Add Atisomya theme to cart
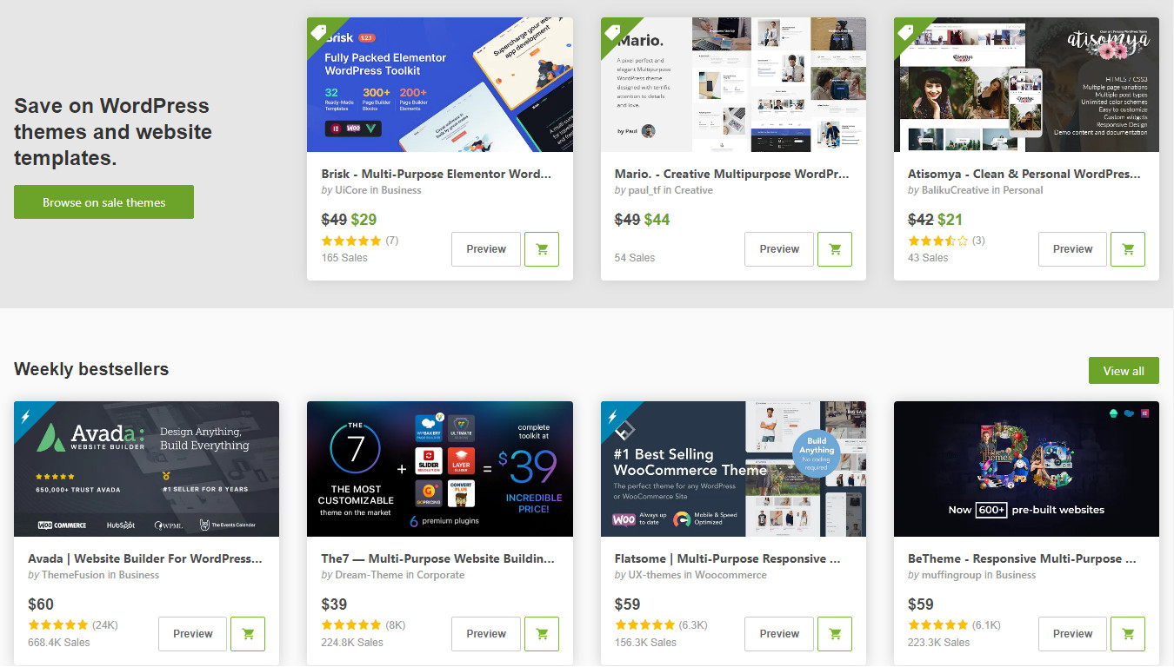 click(x=1128, y=249)
